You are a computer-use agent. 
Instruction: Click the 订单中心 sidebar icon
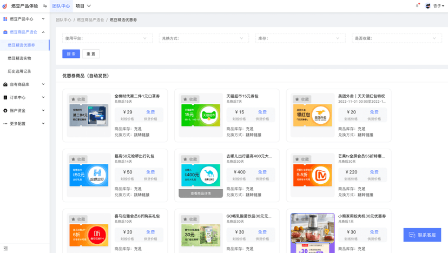(5, 97)
